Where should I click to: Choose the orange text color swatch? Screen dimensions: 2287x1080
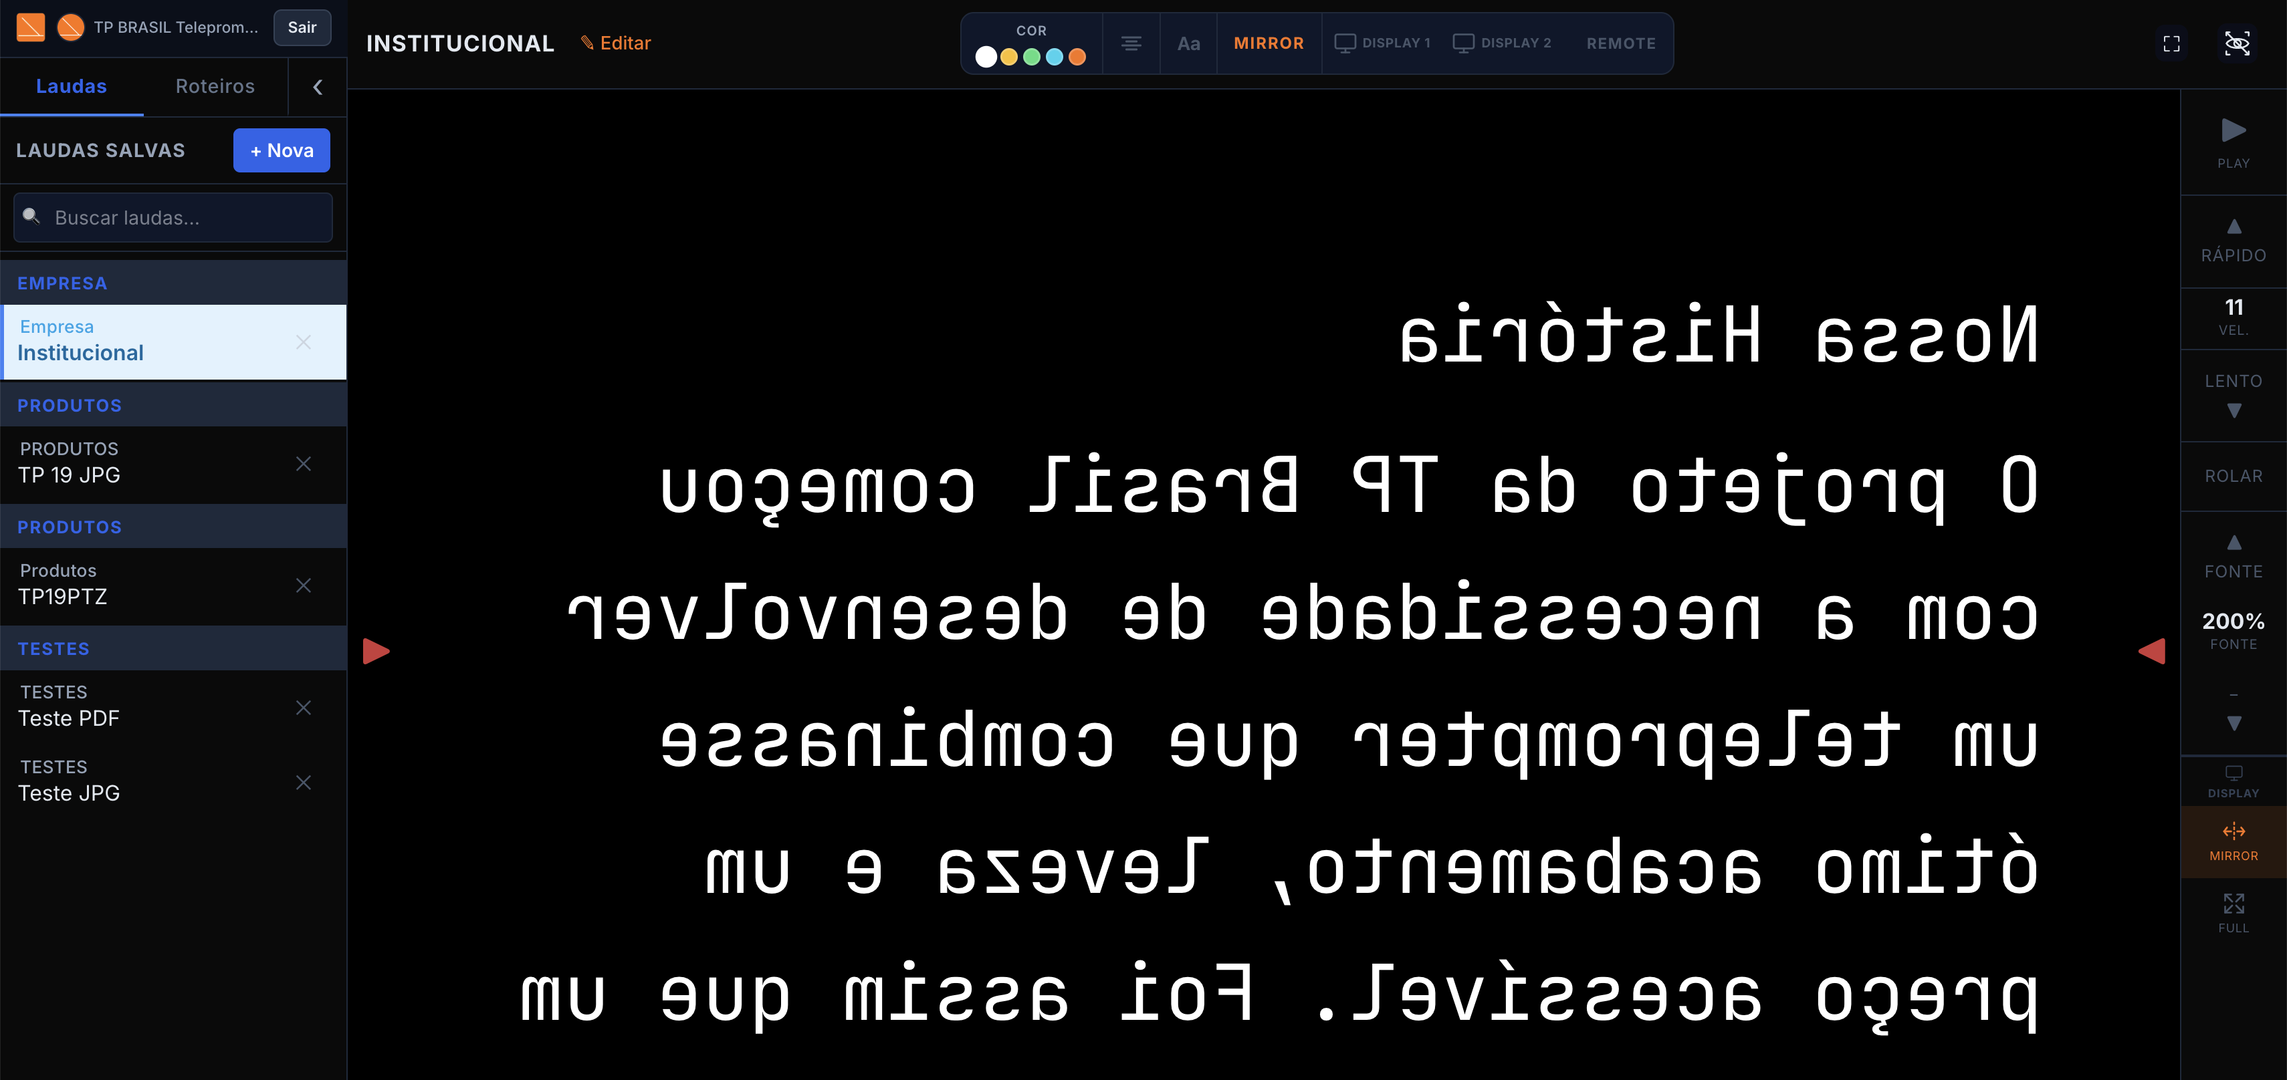[1077, 57]
